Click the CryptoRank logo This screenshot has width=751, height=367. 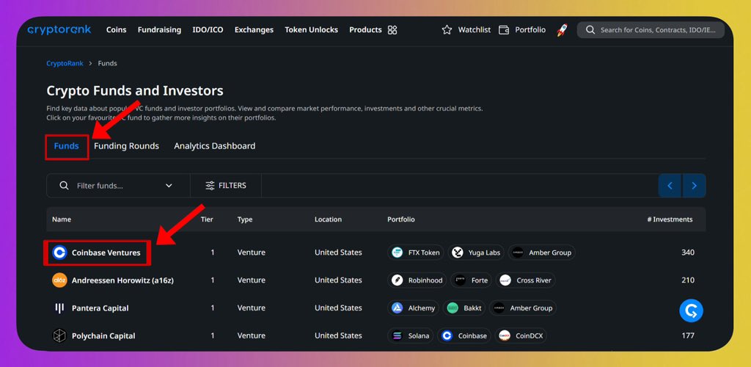tap(59, 29)
